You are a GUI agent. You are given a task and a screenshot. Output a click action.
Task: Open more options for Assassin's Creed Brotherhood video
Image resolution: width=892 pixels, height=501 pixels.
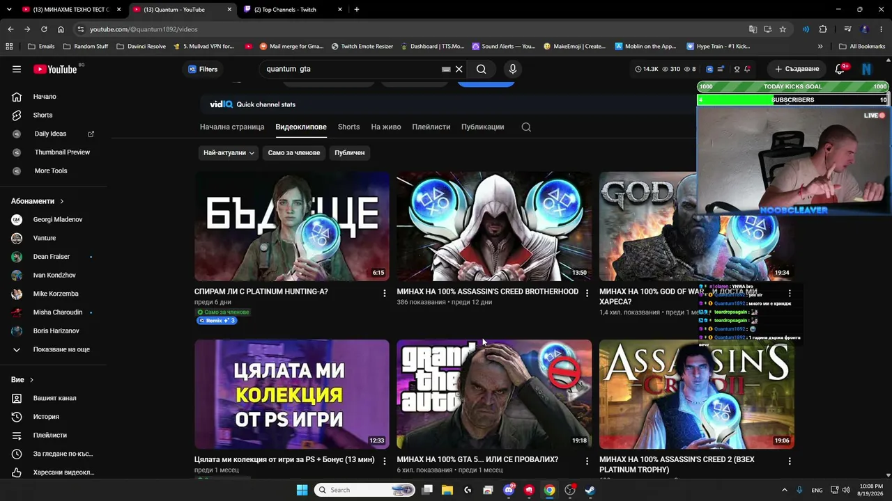pos(587,294)
